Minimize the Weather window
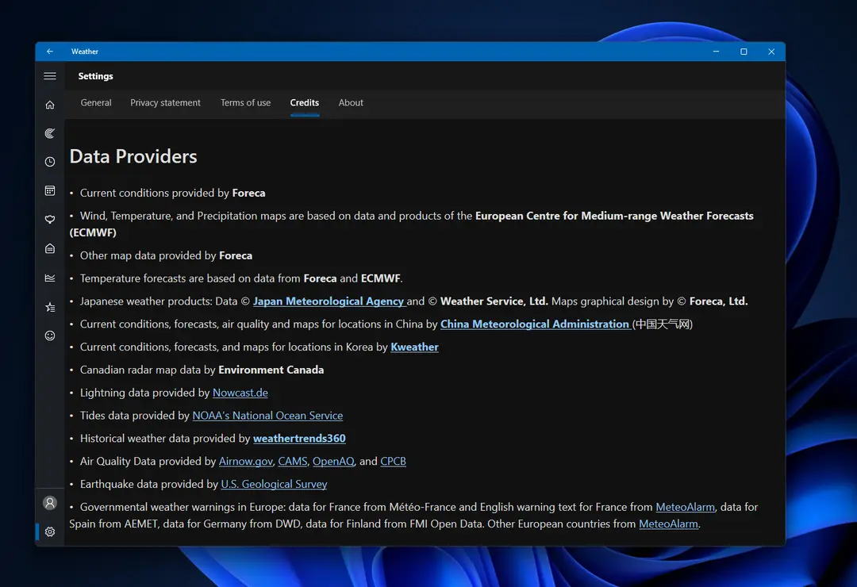Viewport: 857px width, 587px height. click(x=716, y=52)
